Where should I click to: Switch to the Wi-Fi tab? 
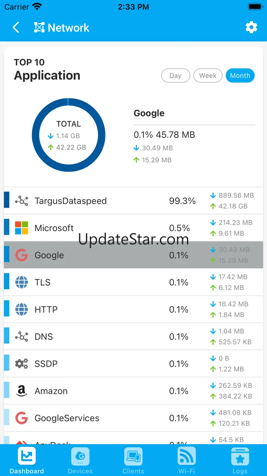[x=187, y=461]
